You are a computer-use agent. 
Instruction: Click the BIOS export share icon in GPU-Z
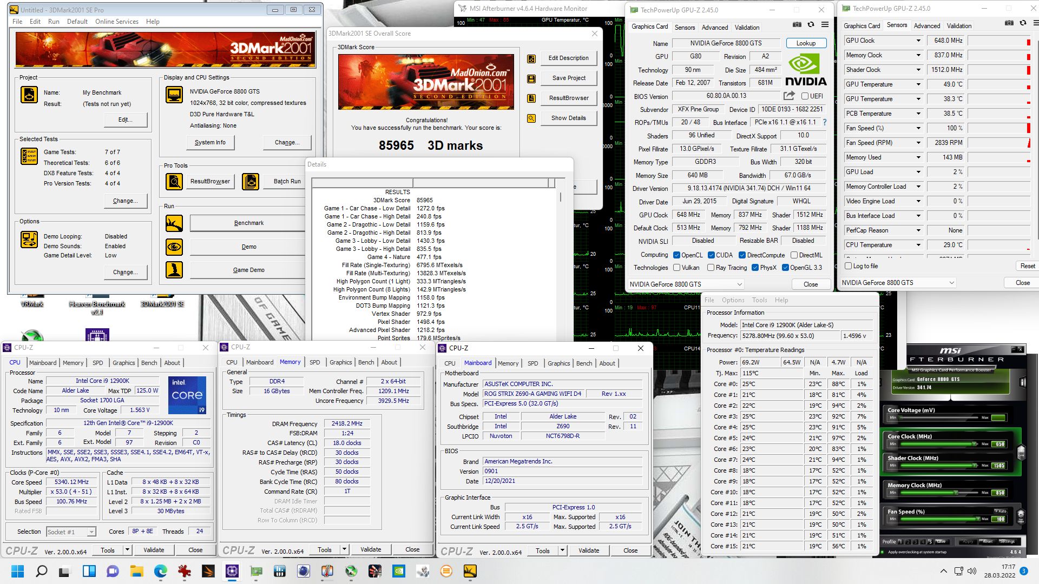[789, 96]
